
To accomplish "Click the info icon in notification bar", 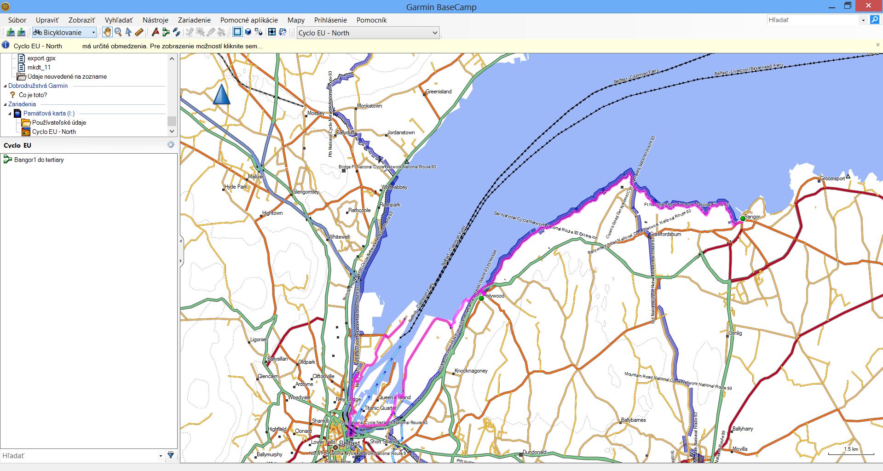I will coord(6,45).
